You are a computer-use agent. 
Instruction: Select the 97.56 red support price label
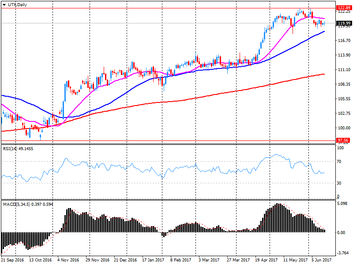(343, 140)
